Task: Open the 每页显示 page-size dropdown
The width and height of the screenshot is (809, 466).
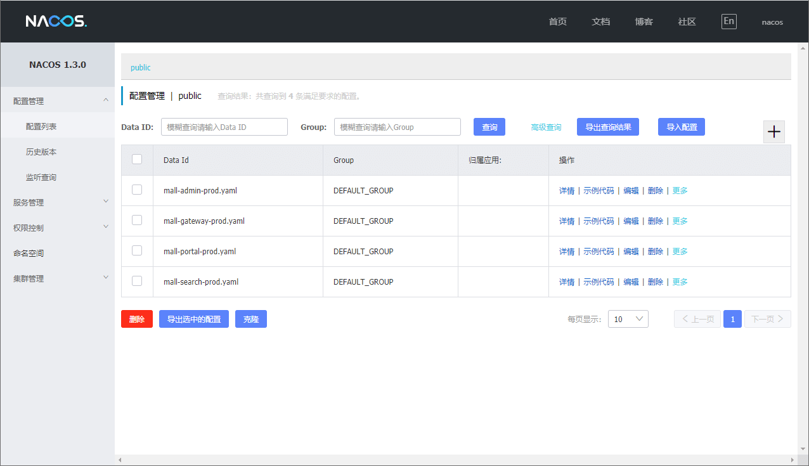Action: pyautogui.click(x=628, y=319)
